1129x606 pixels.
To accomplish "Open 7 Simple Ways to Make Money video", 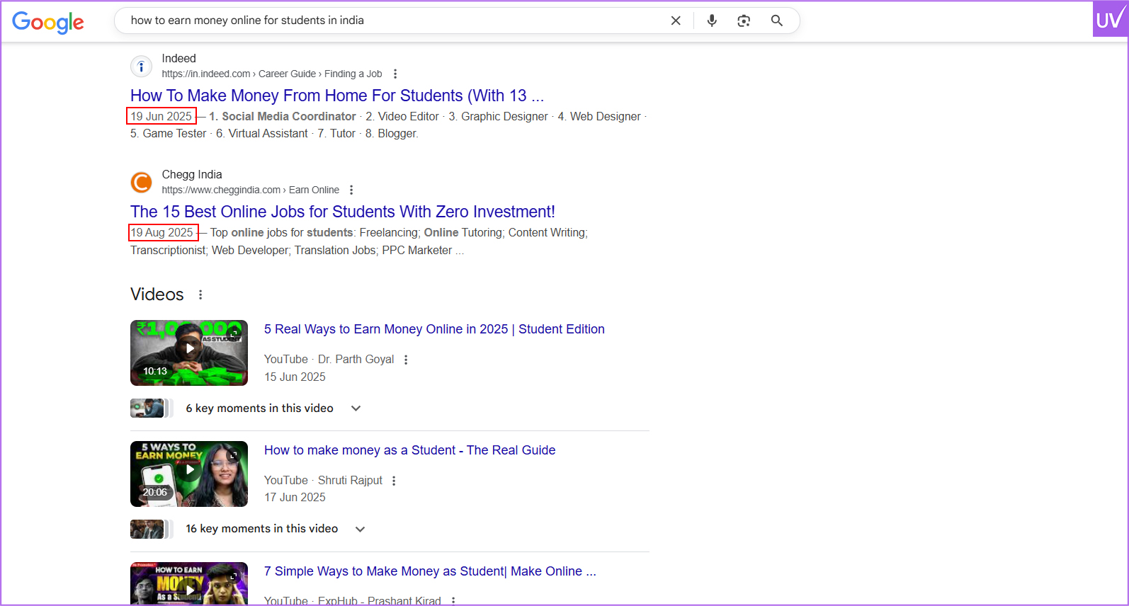I will [429, 571].
